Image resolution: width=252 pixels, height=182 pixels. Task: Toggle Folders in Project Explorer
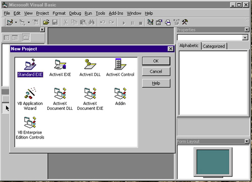(x=26, y=37)
